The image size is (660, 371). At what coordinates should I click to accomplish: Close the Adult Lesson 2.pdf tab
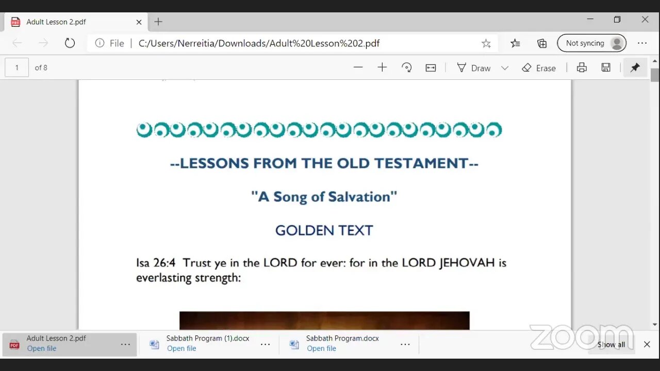(139, 22)
